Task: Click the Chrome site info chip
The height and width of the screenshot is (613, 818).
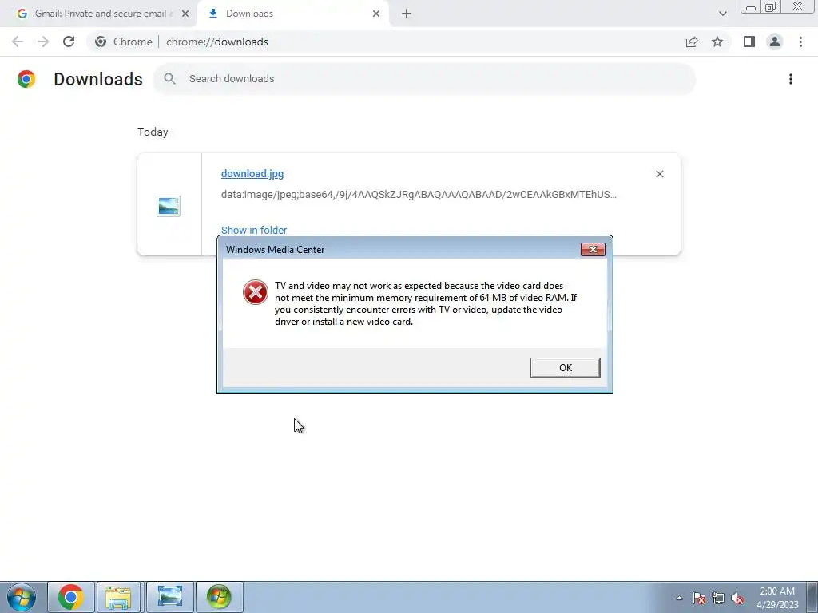Action: [x=124, y=42]
